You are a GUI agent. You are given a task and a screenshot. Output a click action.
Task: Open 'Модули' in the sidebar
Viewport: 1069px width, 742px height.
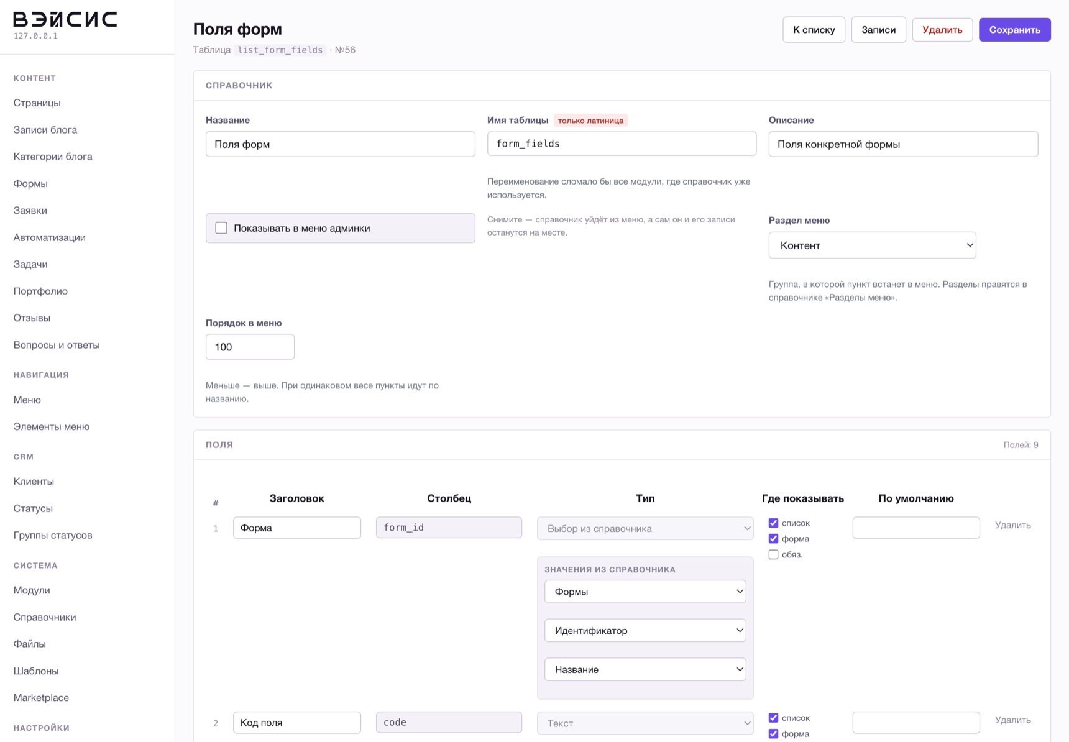[32, 590]
